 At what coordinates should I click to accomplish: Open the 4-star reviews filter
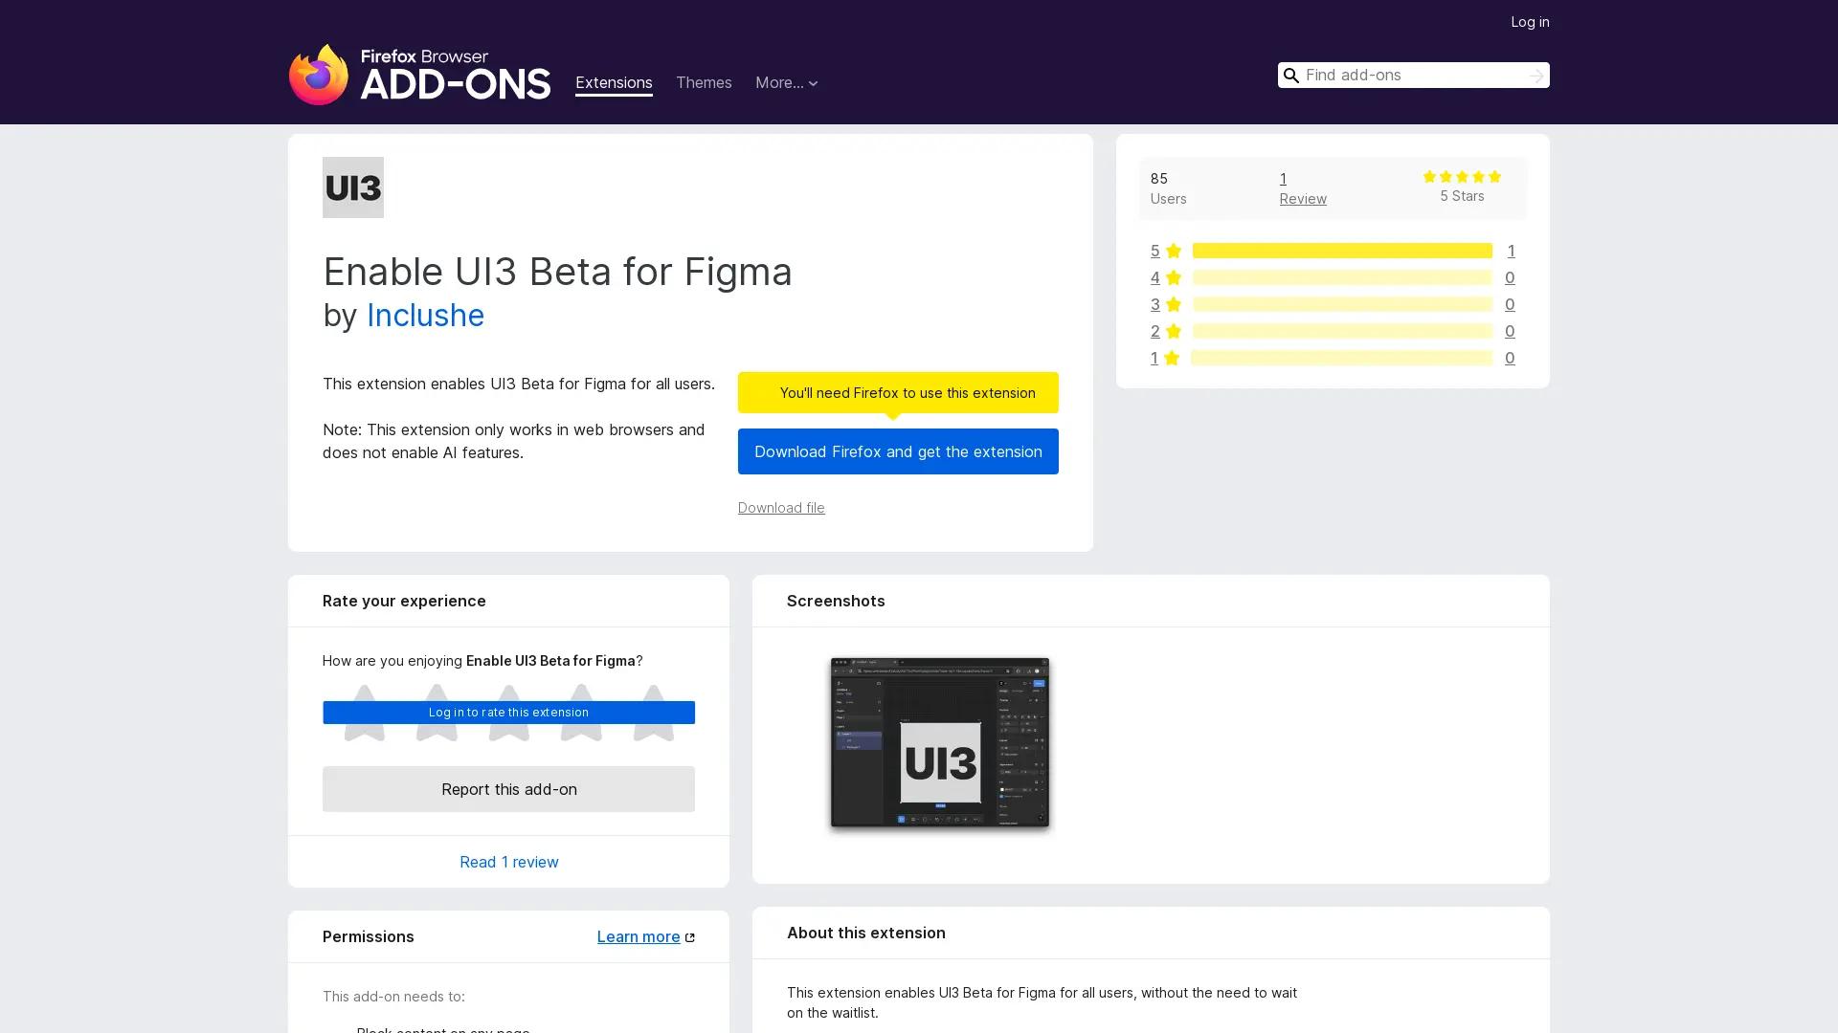1154,277
